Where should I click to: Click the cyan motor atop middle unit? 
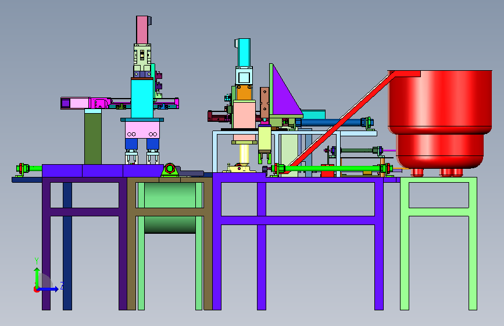click(x=244, y=53)
